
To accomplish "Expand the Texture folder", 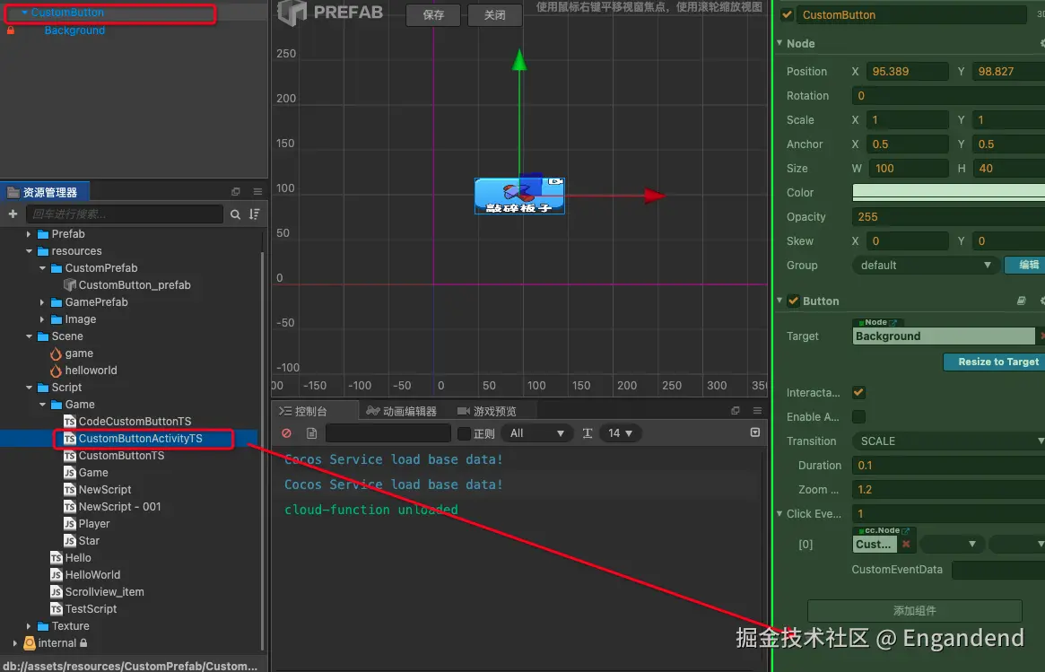I will pyautogui.click(x=29, y=626).
